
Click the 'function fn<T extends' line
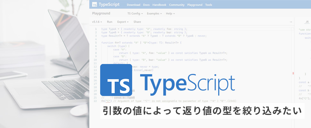tap(141, 43)
